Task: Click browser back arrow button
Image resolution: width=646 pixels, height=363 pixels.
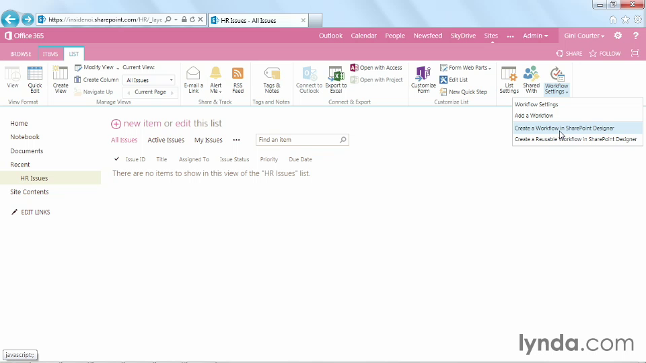Action: pos(10,19)
